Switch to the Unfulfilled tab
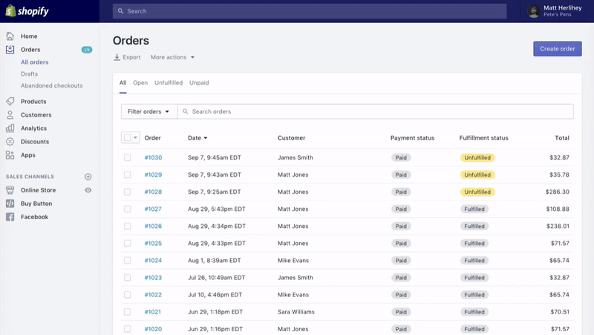The height and width of the screenshot is (335, 594). coord(169,83)
